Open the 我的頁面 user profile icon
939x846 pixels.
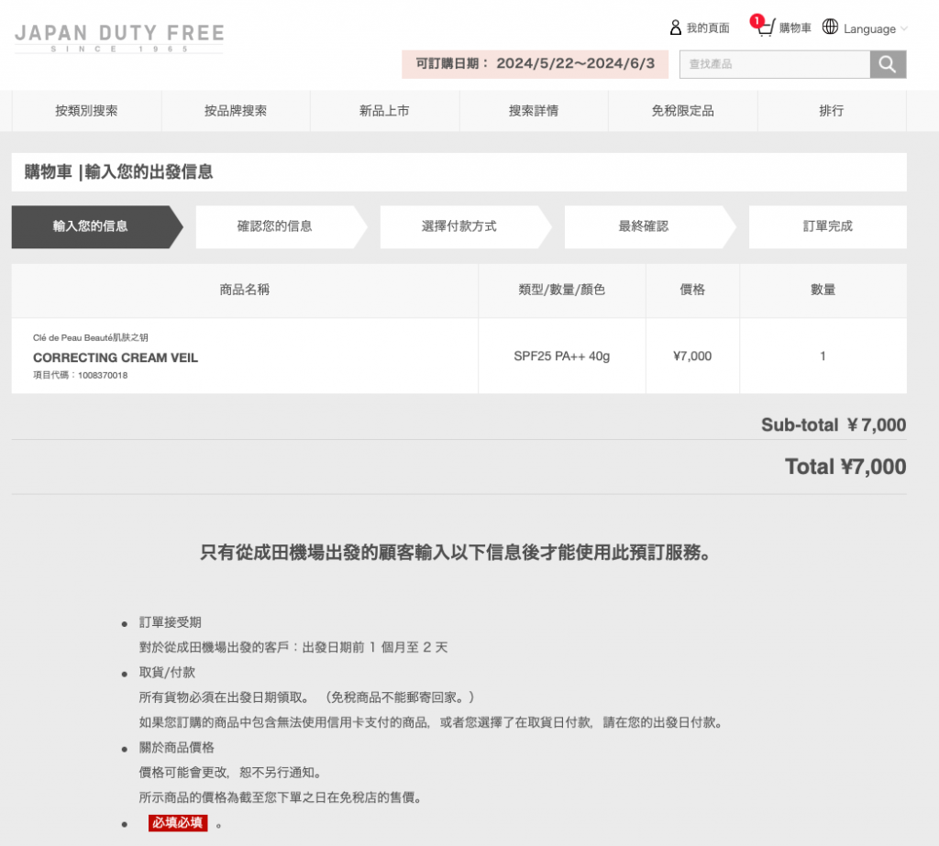[676, 27]
